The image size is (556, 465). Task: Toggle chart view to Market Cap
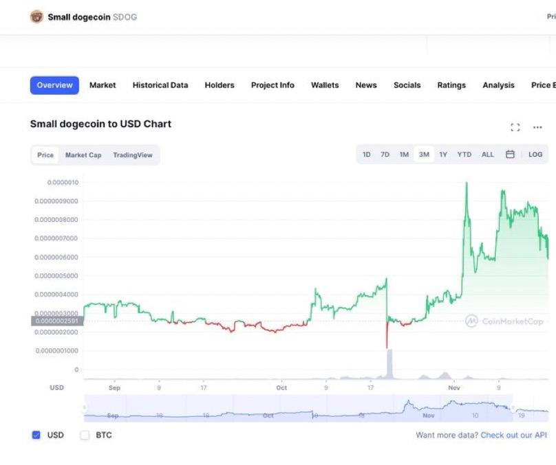82,155
